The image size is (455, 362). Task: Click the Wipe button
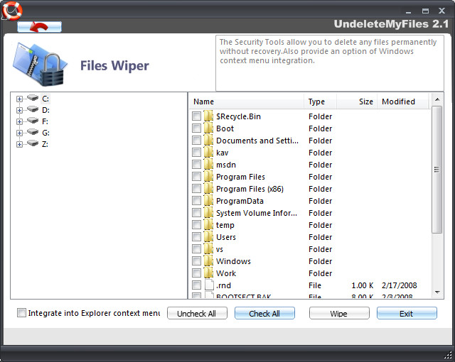(x=339, y=313)
